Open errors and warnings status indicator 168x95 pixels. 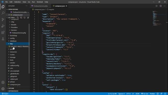(5, 94)
